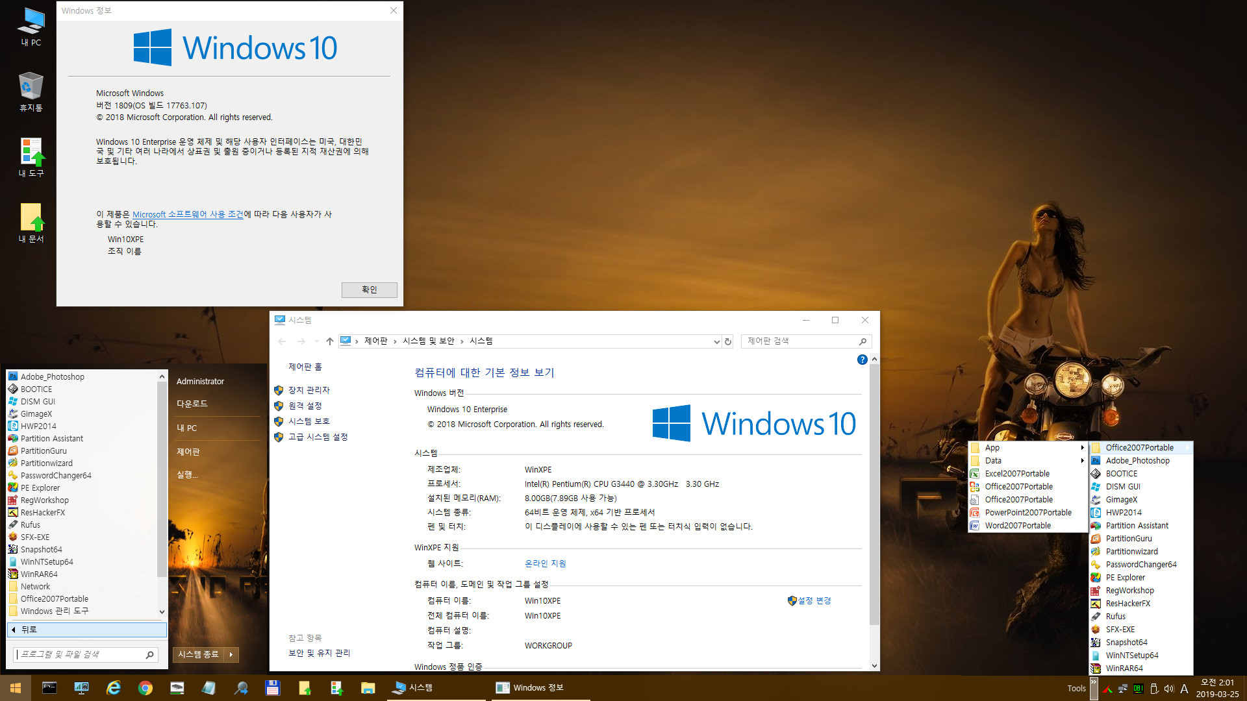1247x701 pixels.
Task: Launch ResHackerFX from the Tools popup menu
Action: pos(1127,603)
